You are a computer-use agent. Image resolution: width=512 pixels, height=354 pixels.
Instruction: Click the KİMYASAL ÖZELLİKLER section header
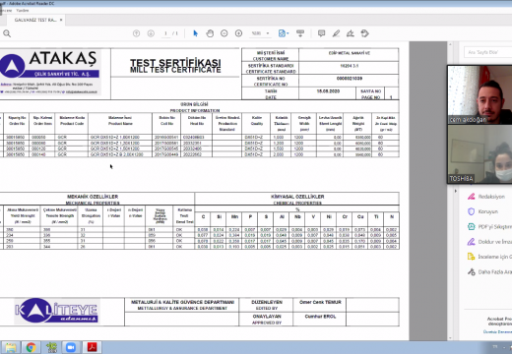click(x=297, y=197)
